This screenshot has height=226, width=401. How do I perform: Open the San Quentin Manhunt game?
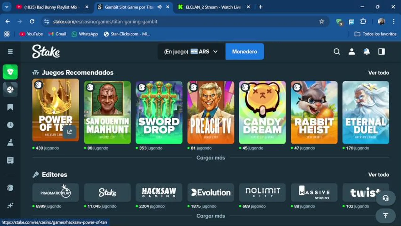[x=107, y=112]
